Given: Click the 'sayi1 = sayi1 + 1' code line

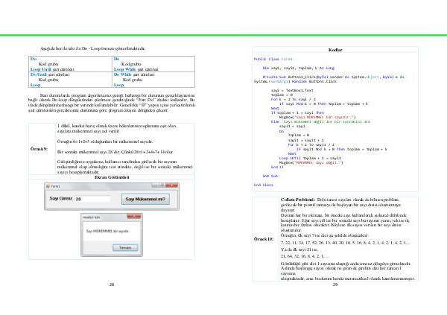Looking at the screenshot, I should (306, 140).
